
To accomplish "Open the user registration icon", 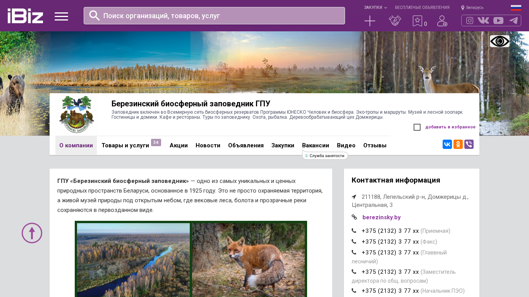I will pos(442,21).
